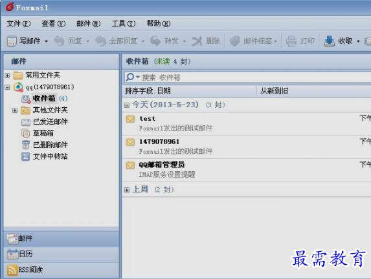
Task: Click the inbox tray icon beside 收件箱
Action: 26,99
